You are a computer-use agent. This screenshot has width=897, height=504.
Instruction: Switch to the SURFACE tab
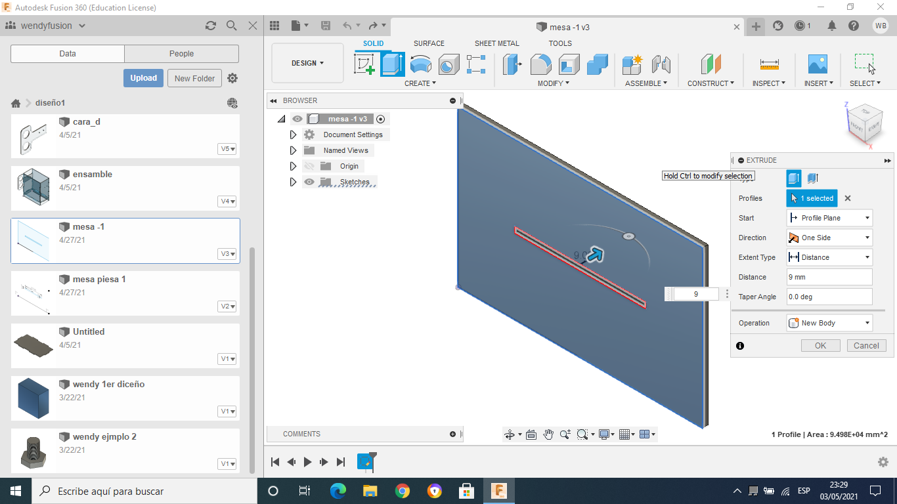(x=429, y=43)
